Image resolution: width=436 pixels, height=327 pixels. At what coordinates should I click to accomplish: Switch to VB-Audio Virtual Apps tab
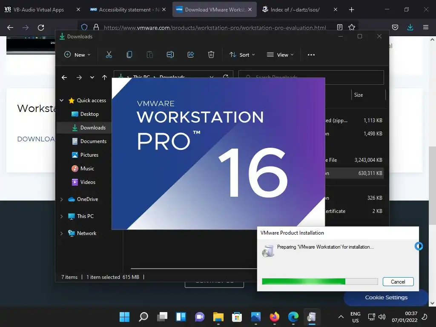pos(38,9)
